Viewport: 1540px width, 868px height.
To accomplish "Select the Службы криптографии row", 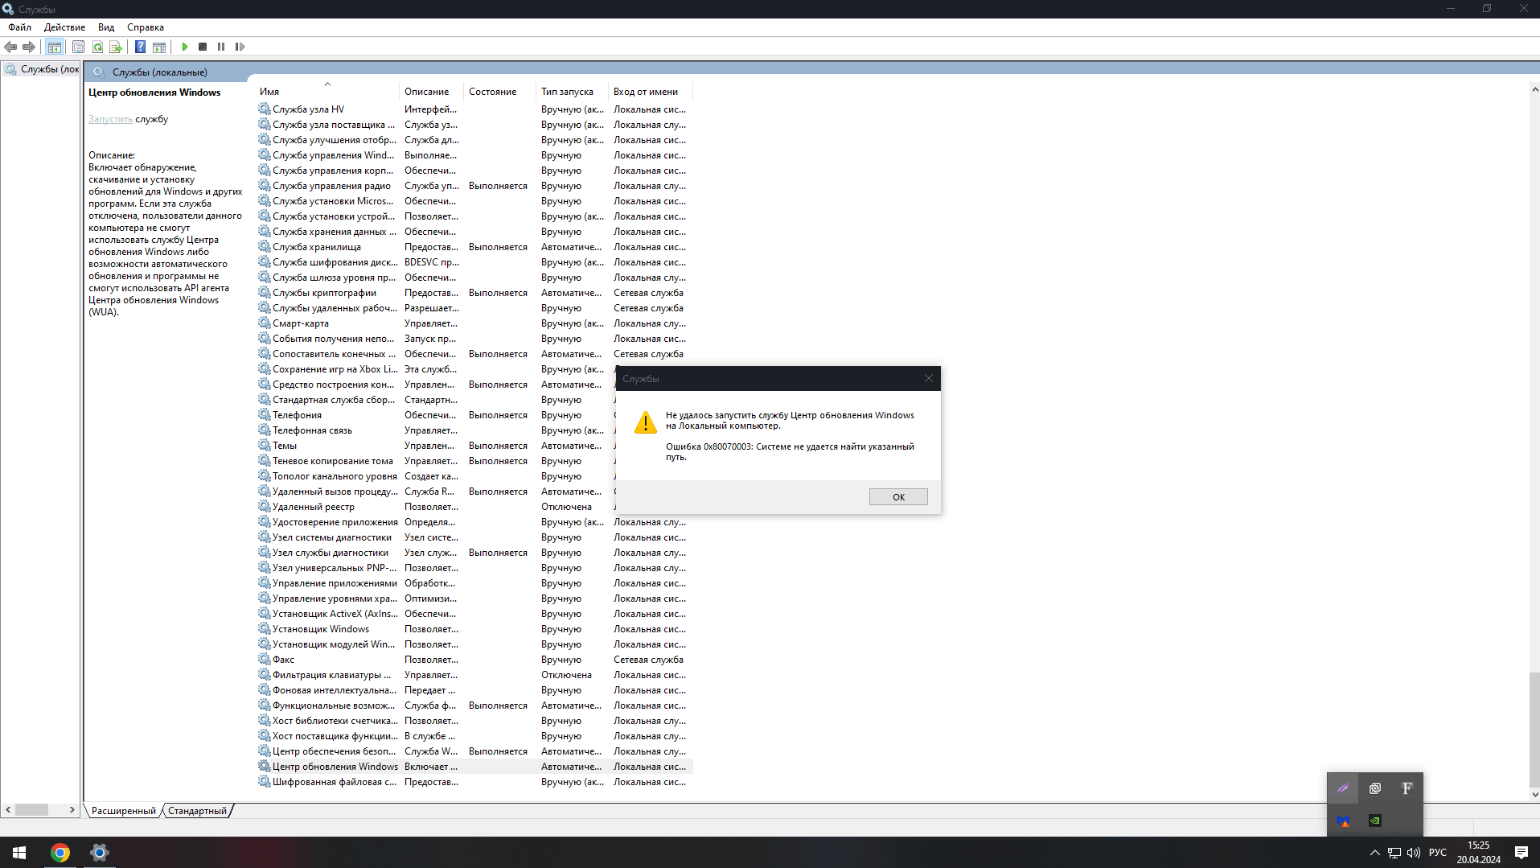I will tap(474, 293).
